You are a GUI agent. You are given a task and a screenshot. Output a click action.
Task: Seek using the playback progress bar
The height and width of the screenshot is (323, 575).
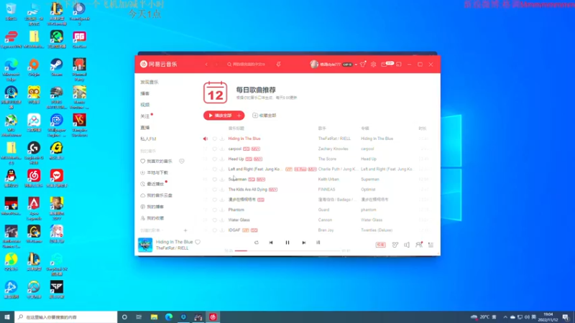287,251
